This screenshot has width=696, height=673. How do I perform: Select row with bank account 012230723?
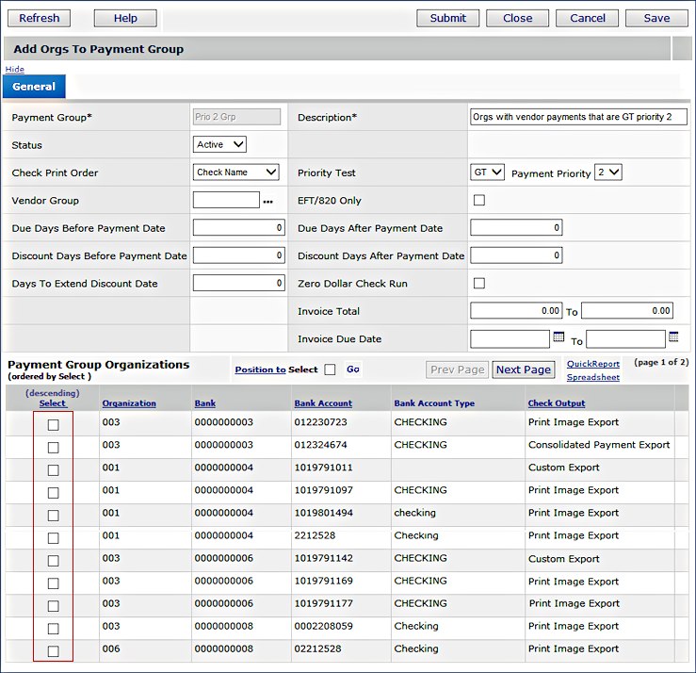(x=53, y=424)
